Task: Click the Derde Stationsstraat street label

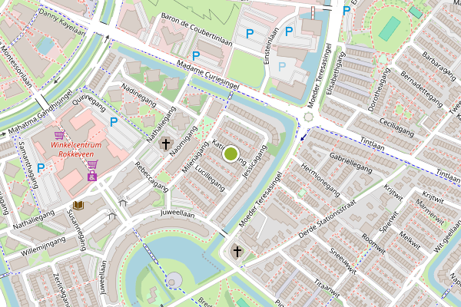Action: pos(327,220)
